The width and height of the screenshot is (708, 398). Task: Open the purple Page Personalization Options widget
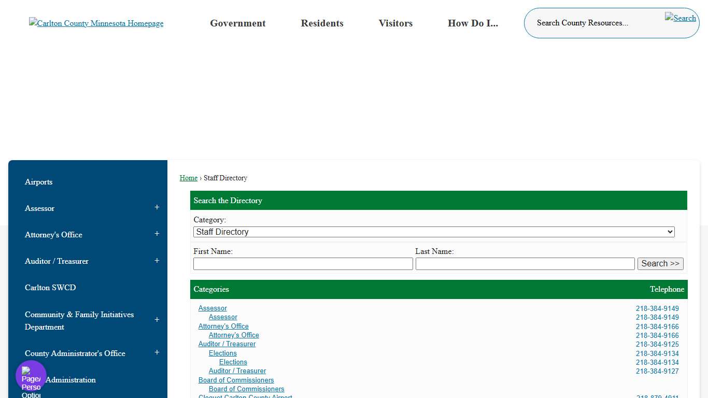(x=31, y=375)
